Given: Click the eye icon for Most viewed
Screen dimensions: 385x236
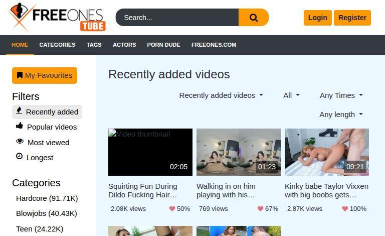Looking at the screenshot, I should (x=20, y=142).
